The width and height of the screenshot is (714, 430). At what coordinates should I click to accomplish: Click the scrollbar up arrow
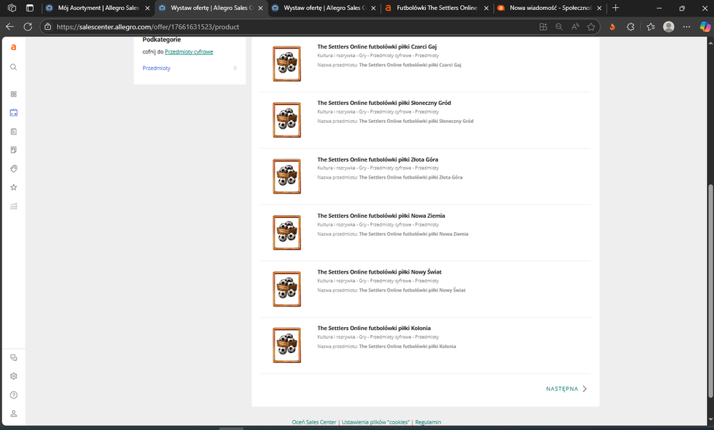710,42
